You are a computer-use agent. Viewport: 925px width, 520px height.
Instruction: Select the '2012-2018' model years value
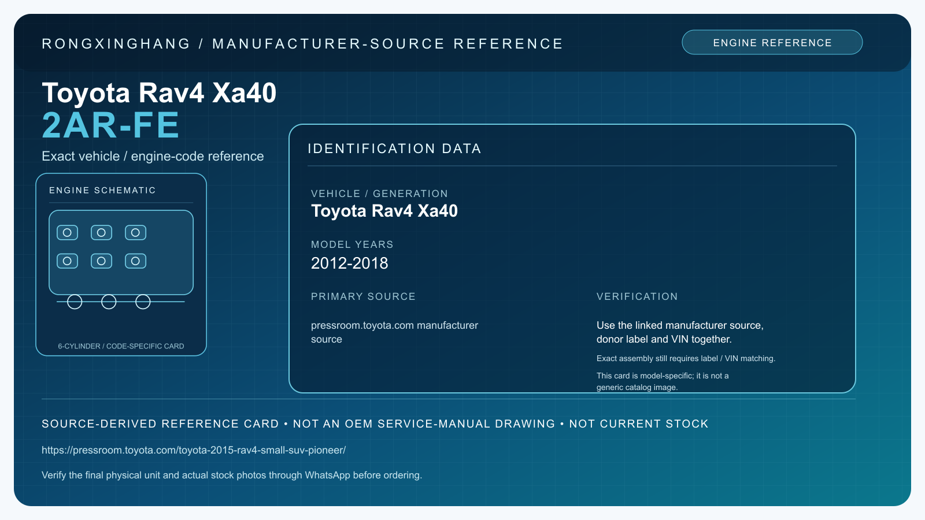click(x=350, y=263)
